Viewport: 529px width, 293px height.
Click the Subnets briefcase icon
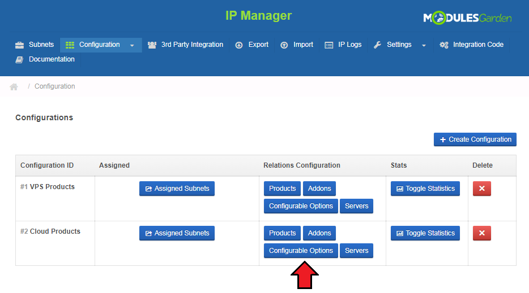point(20,45)
